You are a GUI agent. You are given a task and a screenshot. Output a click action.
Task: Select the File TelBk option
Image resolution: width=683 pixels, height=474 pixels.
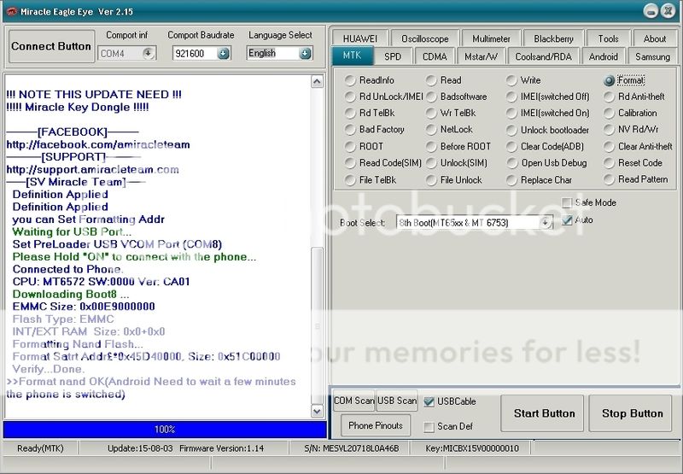pyautogui.click(x=371, y=179)
